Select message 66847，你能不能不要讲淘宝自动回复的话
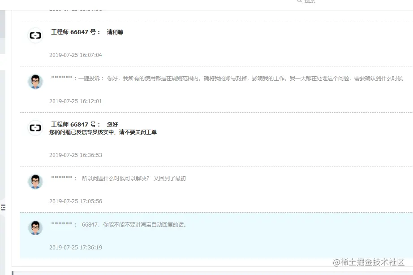The height and width of the screenshot is (275, 413). point(134,225)
